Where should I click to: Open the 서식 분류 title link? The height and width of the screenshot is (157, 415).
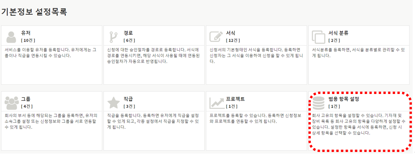click(x=338, y=33)
